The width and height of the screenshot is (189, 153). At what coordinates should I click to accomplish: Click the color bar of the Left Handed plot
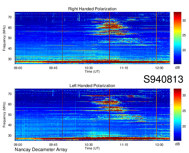(177, 115)
